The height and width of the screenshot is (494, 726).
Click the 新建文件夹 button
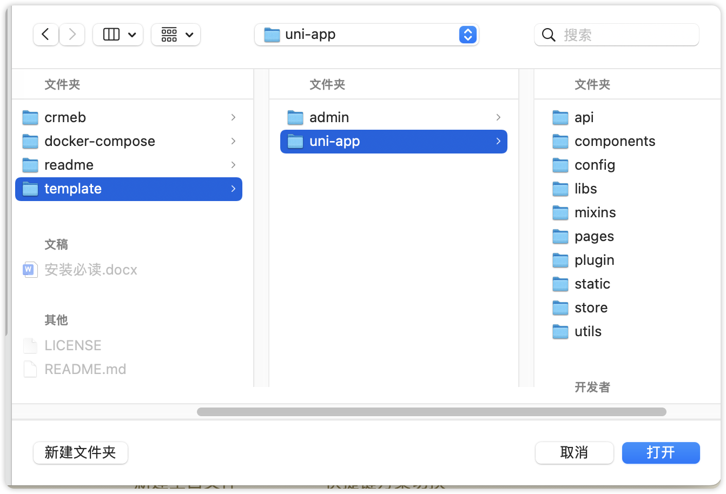coord(81,452)
